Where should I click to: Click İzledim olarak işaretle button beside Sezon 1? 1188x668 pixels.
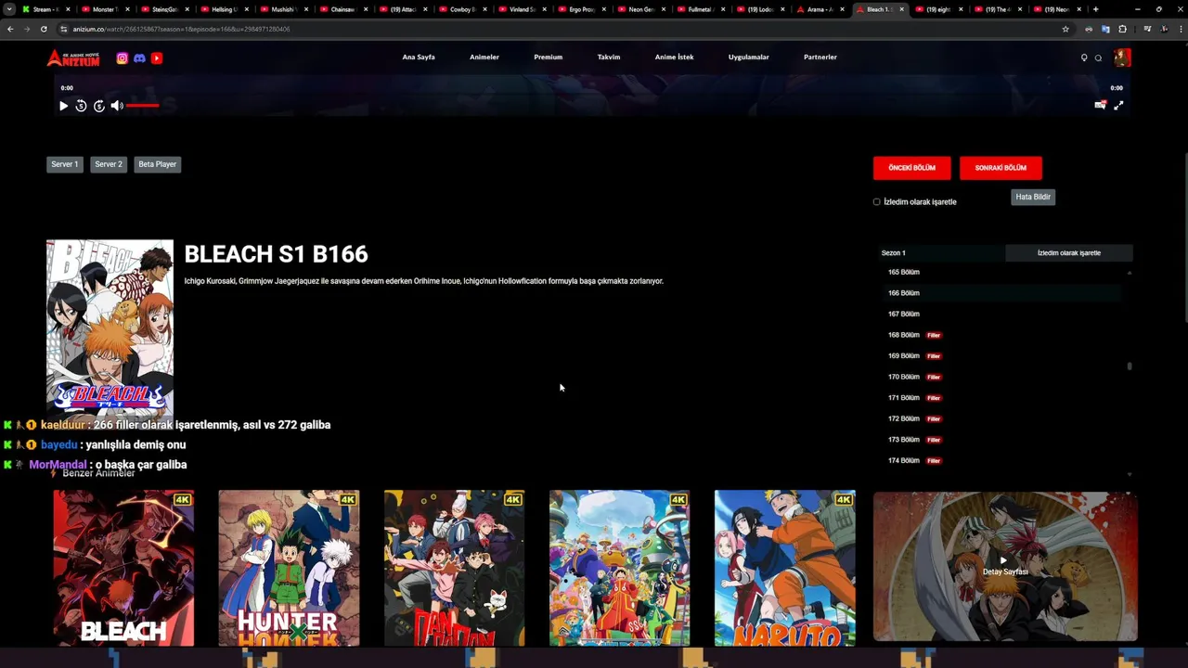[x=1068, y=252]
